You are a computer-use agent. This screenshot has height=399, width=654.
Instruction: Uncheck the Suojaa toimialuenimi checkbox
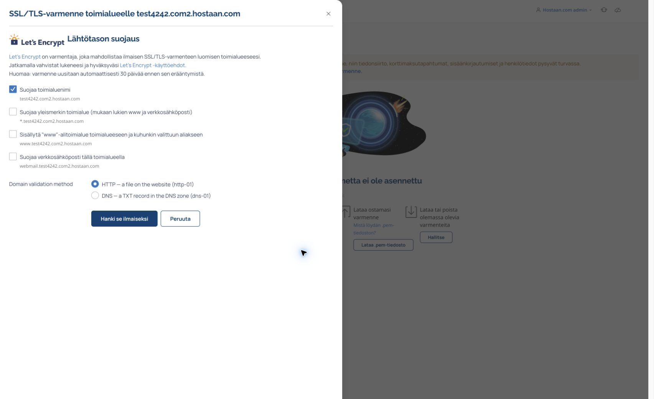pyautogui.click(x=13, y=89)
